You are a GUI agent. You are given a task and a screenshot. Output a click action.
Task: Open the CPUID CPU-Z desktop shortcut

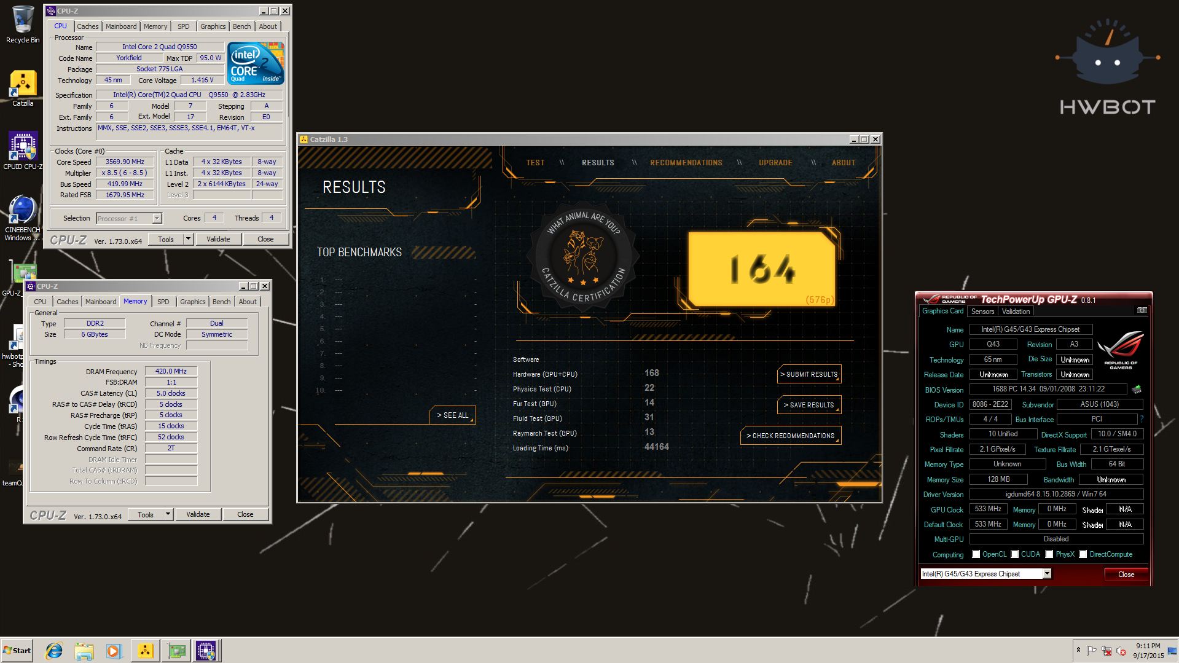[x=23, y=151]
